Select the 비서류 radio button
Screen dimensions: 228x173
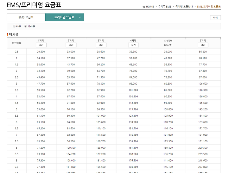point(26,26)
